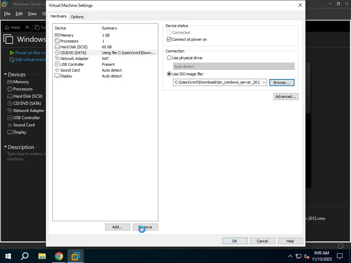The image size is (351, 263).
Task: Click the muted volume tray icon
Action: click(x=306, y=256)
